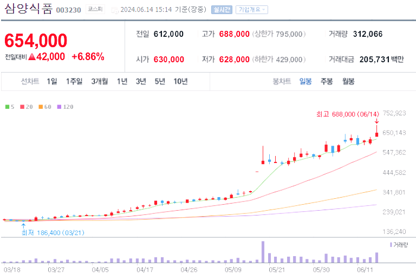Click the orange 60-day moving average swatch
Viewport: 416px width, 274px height.
tap(41, 107)
